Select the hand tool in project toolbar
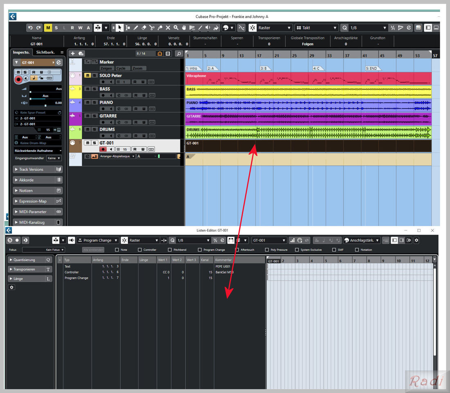 click(x=184, y=28)
